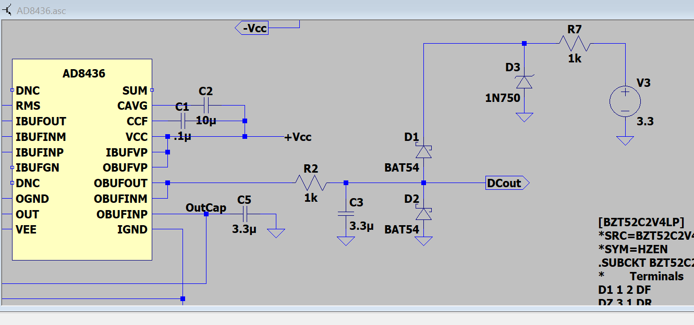Click ground symbol under V3
Viewport: 694px width, 325px height.
pos(625,140)
